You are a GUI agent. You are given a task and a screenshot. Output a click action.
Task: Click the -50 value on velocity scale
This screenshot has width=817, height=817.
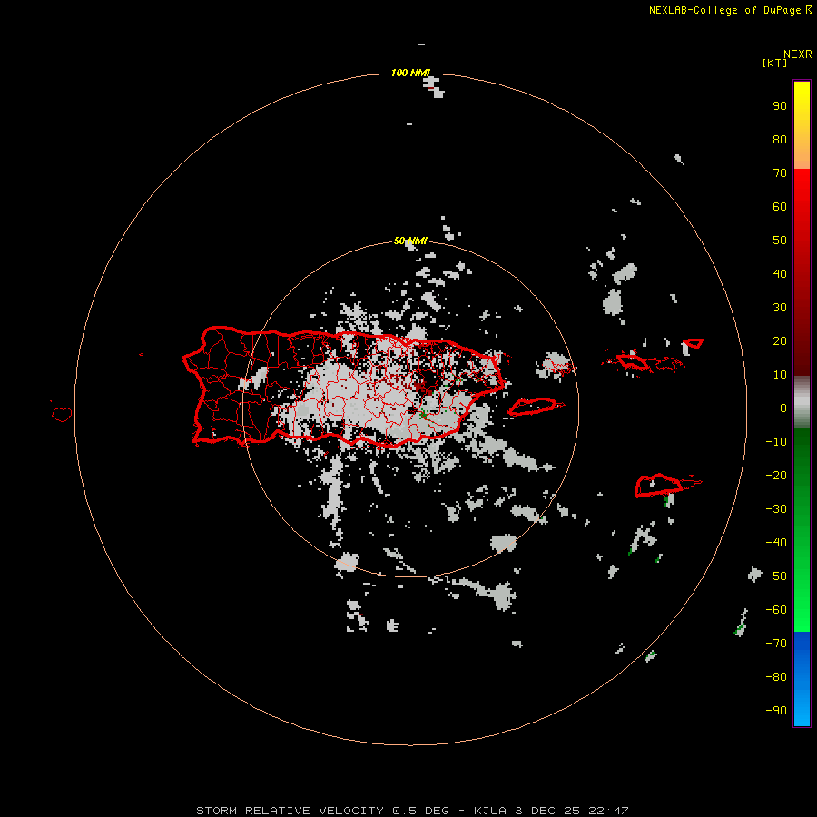point(776,576)
